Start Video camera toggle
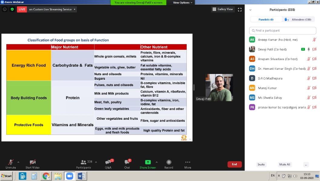Viewport: 320px width, 181px height. tap(32, 163)
